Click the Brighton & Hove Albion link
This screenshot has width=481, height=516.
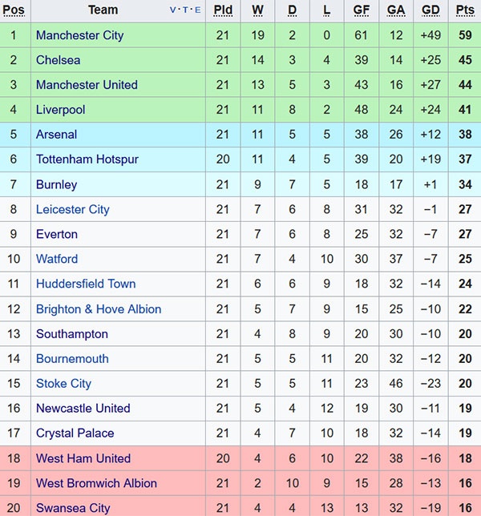click(99, 309)
